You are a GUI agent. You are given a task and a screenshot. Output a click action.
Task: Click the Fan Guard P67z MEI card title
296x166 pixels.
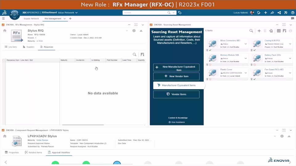(x=274, y=69)
